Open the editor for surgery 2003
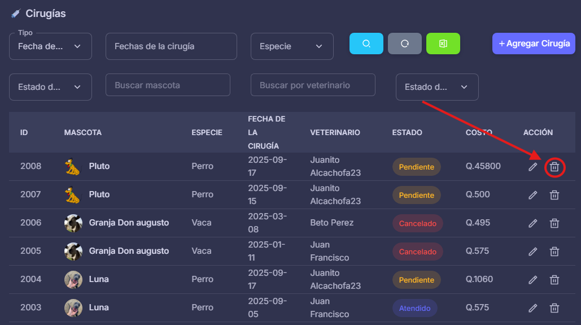 click(x=532, y=308)
